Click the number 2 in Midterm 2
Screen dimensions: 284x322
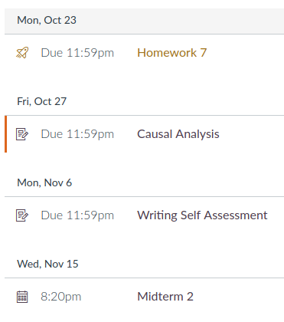coord(190,297)
